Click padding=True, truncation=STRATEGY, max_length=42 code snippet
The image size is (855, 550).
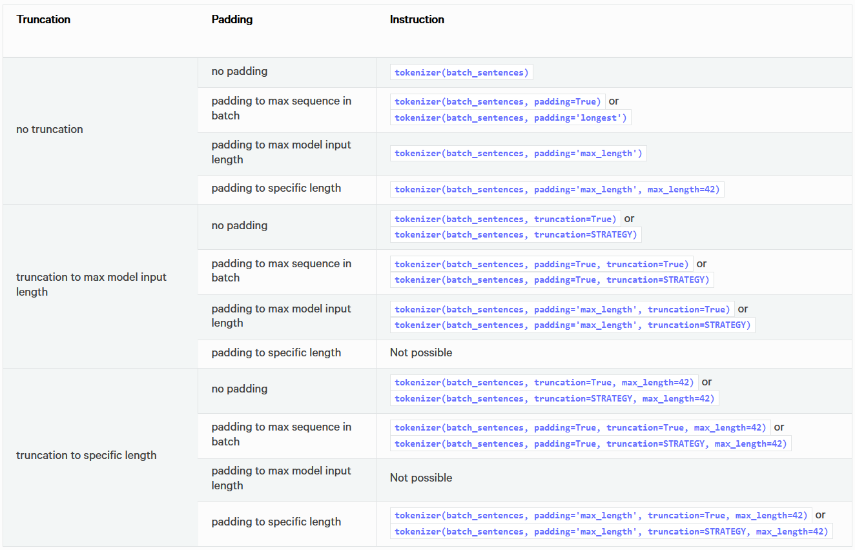point(590,443)
